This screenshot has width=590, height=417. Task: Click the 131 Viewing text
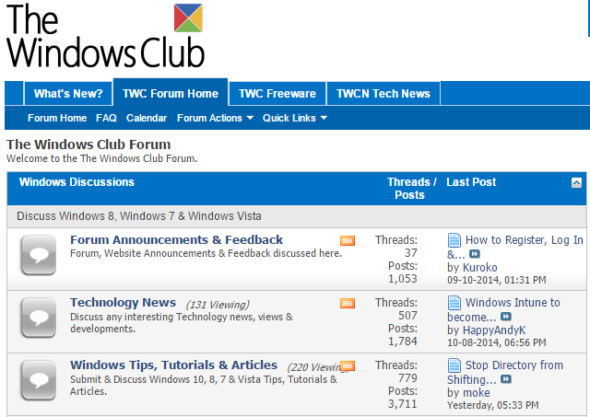(x=218, y=305)
